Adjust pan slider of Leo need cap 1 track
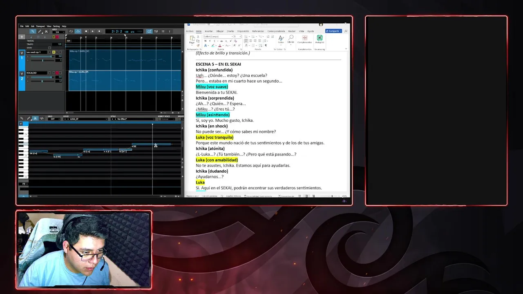This screenshot has width=523, height=294. [42, 60]
